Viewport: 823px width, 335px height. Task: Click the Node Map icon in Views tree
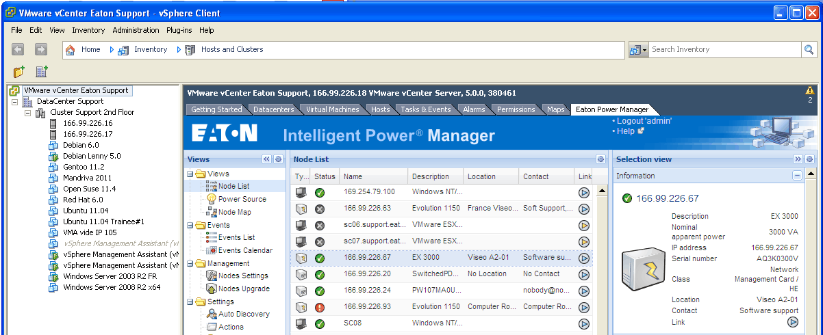point(212,212)
